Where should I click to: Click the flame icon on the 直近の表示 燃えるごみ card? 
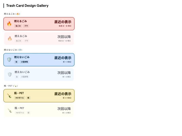point(9,24)
